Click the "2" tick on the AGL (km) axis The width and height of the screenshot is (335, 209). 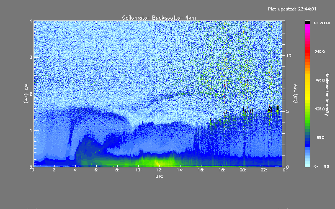[x=31, y=94]
